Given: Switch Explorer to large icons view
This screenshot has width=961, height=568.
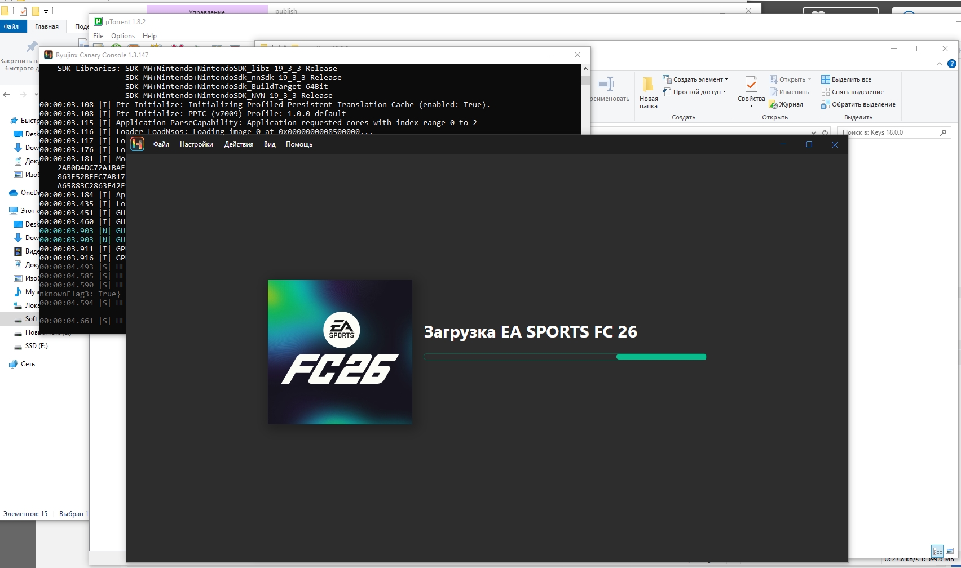Looking at the screenshot, I should coord(950,551).
